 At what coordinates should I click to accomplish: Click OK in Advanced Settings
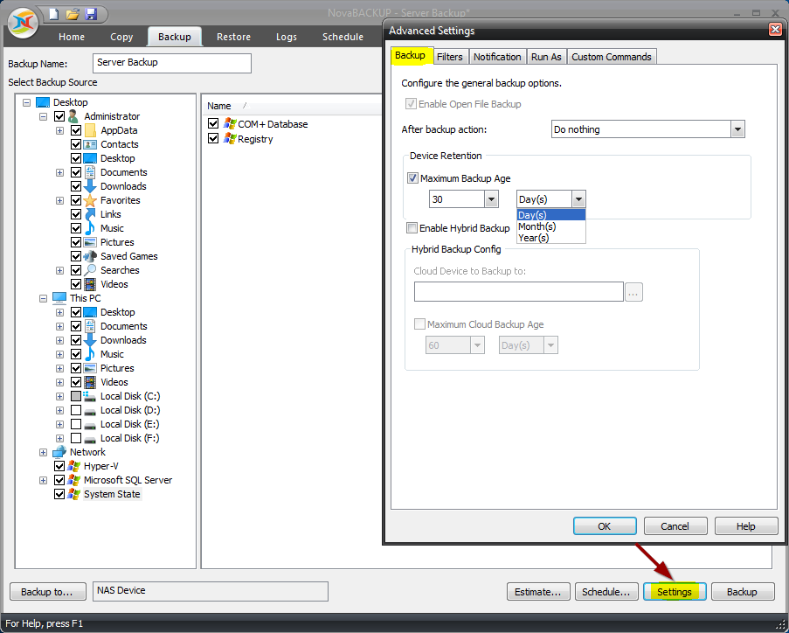click(605, 526)
